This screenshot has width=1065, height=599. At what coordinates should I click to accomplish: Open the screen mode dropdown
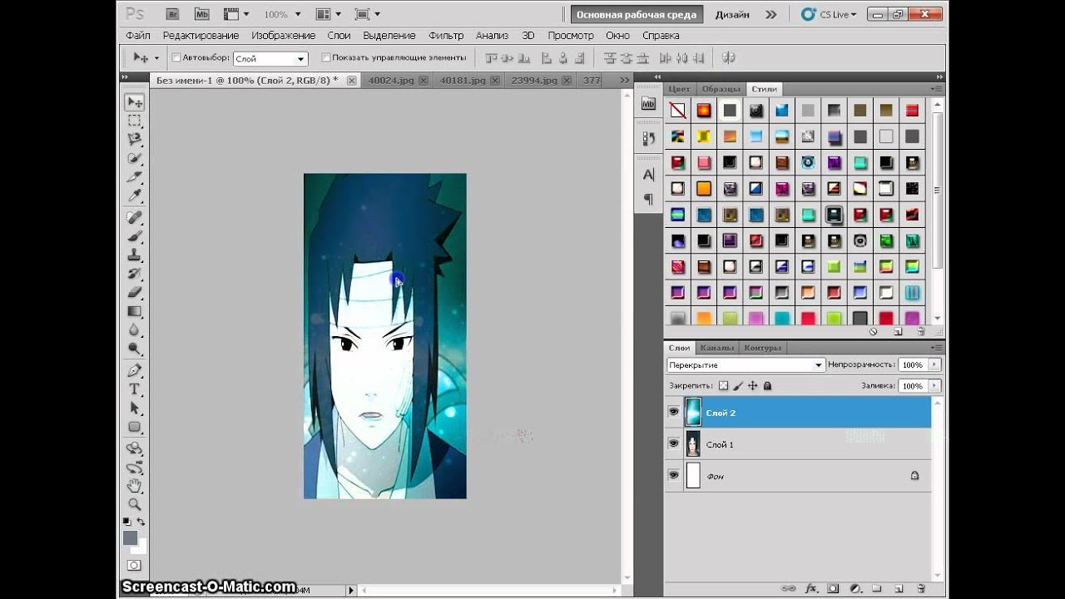[x=367, y=14]
